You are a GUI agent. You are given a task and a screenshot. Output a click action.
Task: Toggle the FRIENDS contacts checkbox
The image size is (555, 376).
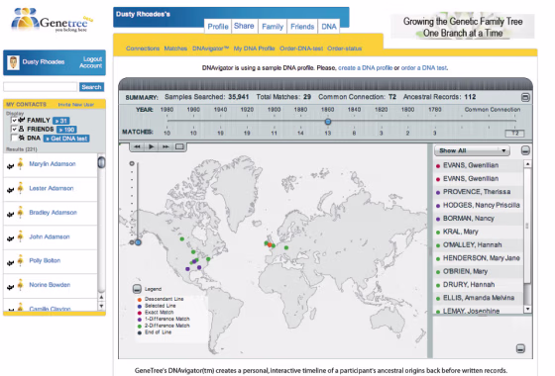[14, 129]
